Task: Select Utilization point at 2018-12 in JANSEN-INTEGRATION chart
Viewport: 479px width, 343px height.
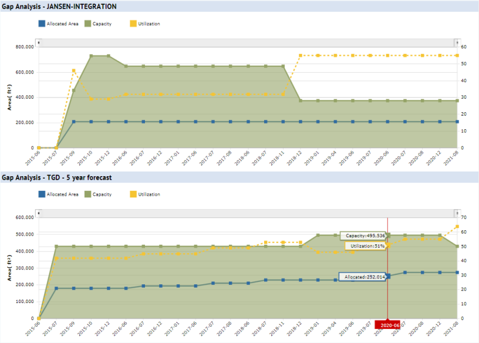Action: [x=301, y=56]
